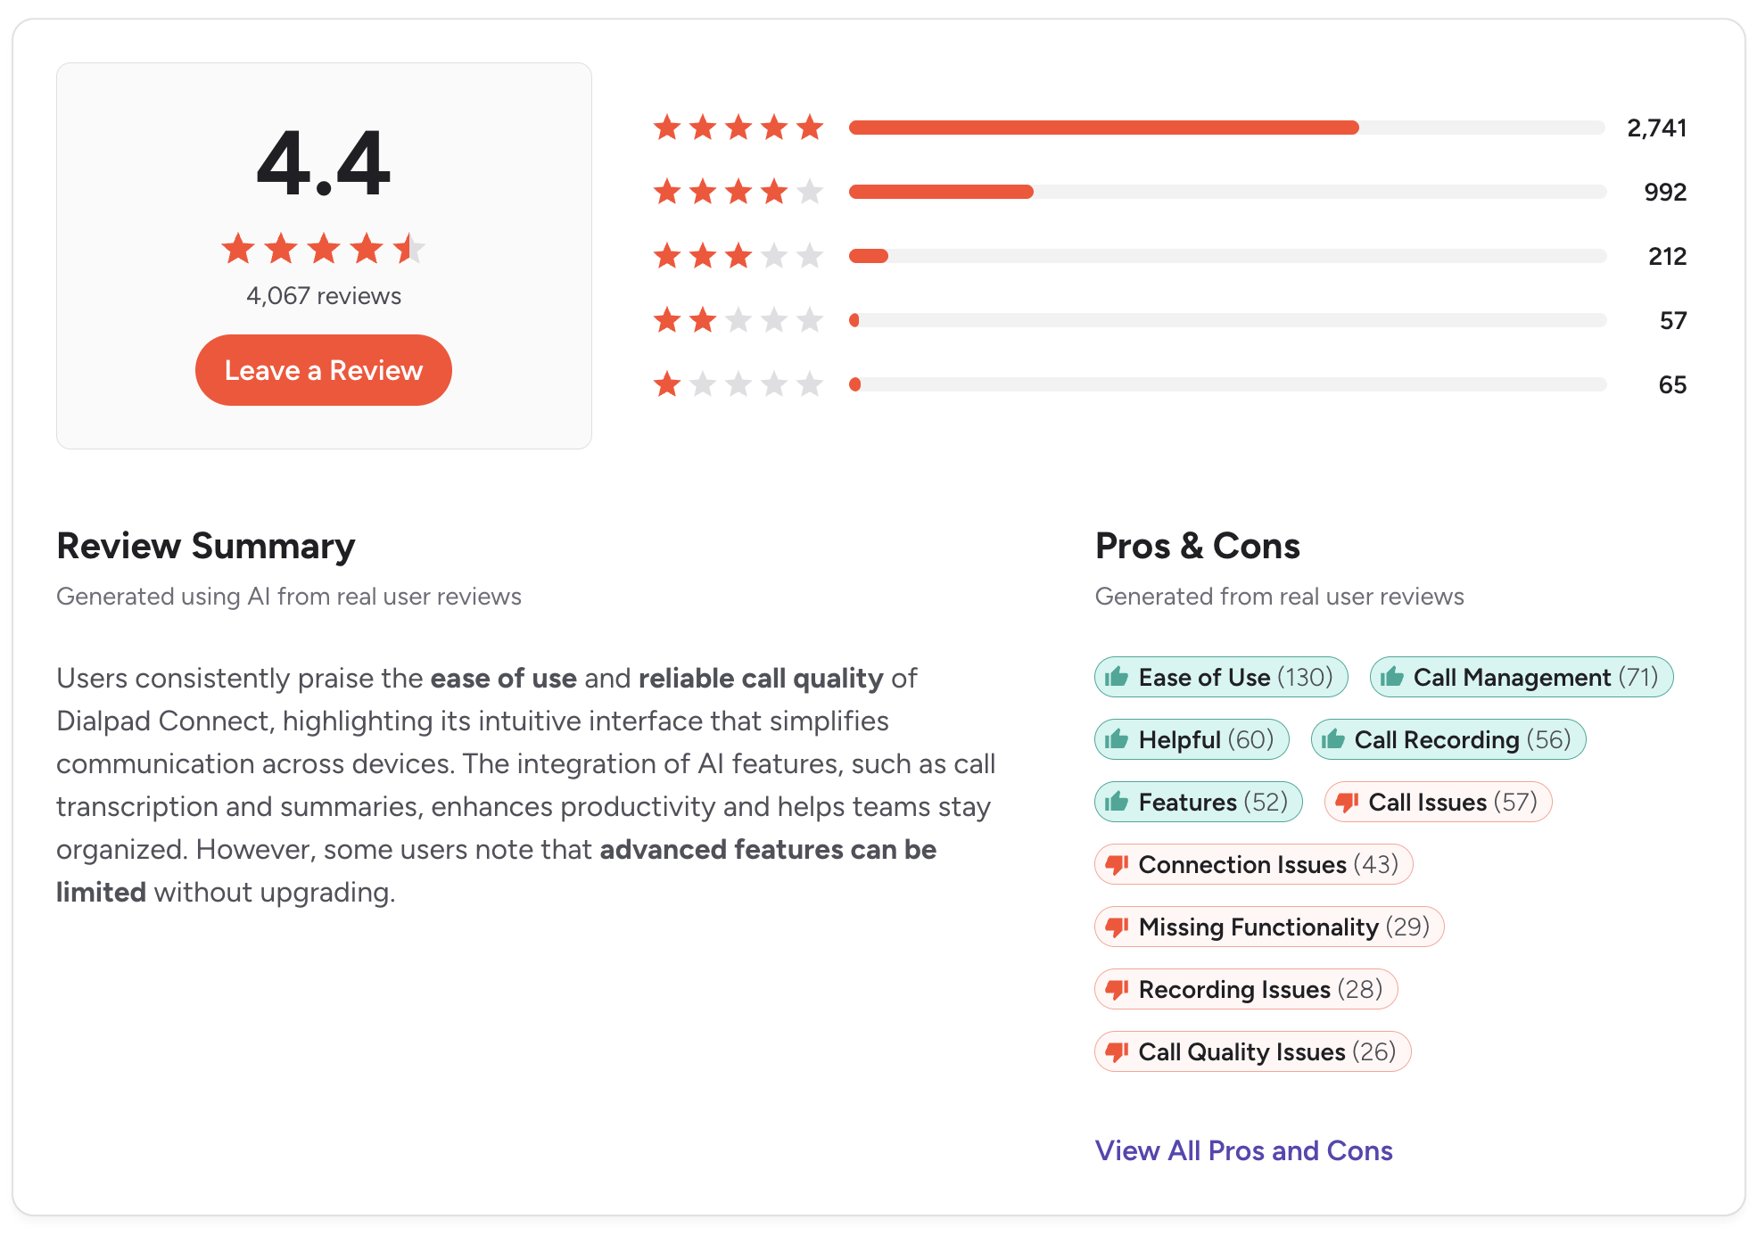Click the thumbs up icon on Call Management
Image resolution: width=1757 pixels, height=1236 pixels.
1391,677
